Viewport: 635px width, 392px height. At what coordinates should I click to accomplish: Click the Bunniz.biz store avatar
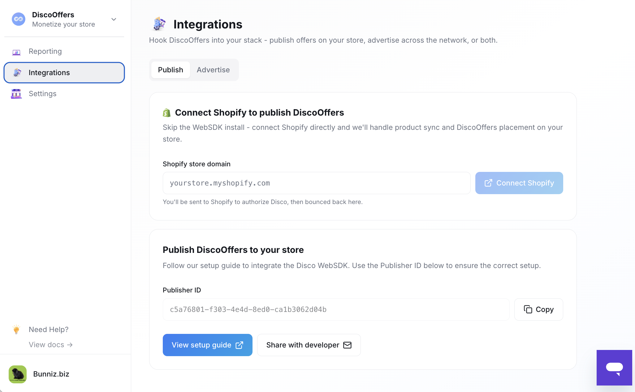pos(18,374)
